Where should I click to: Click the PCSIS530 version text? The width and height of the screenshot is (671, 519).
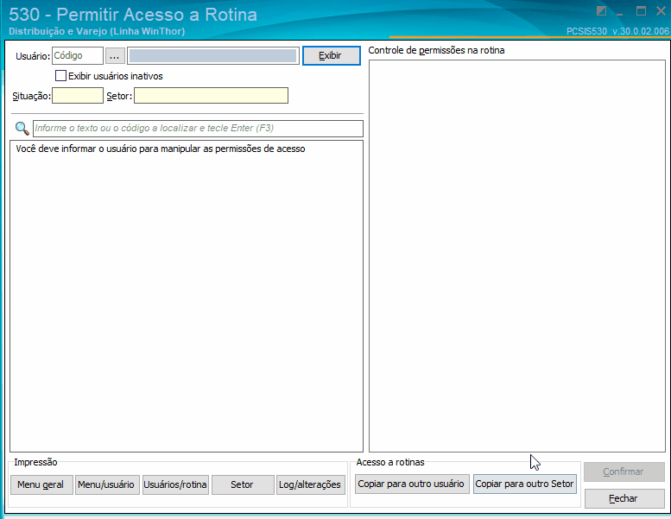(617, 31)
